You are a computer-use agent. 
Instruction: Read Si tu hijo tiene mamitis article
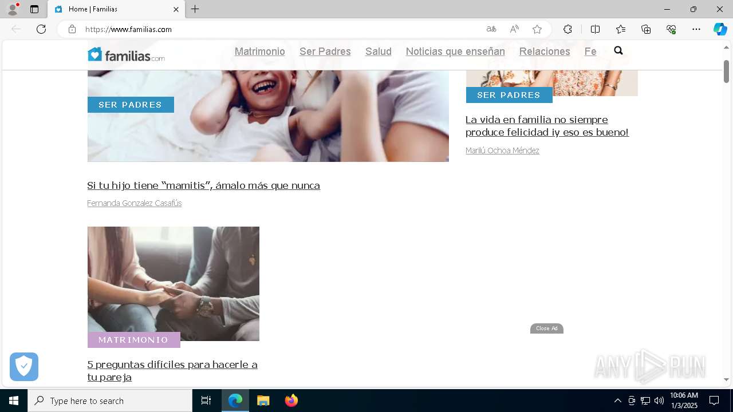203,185
